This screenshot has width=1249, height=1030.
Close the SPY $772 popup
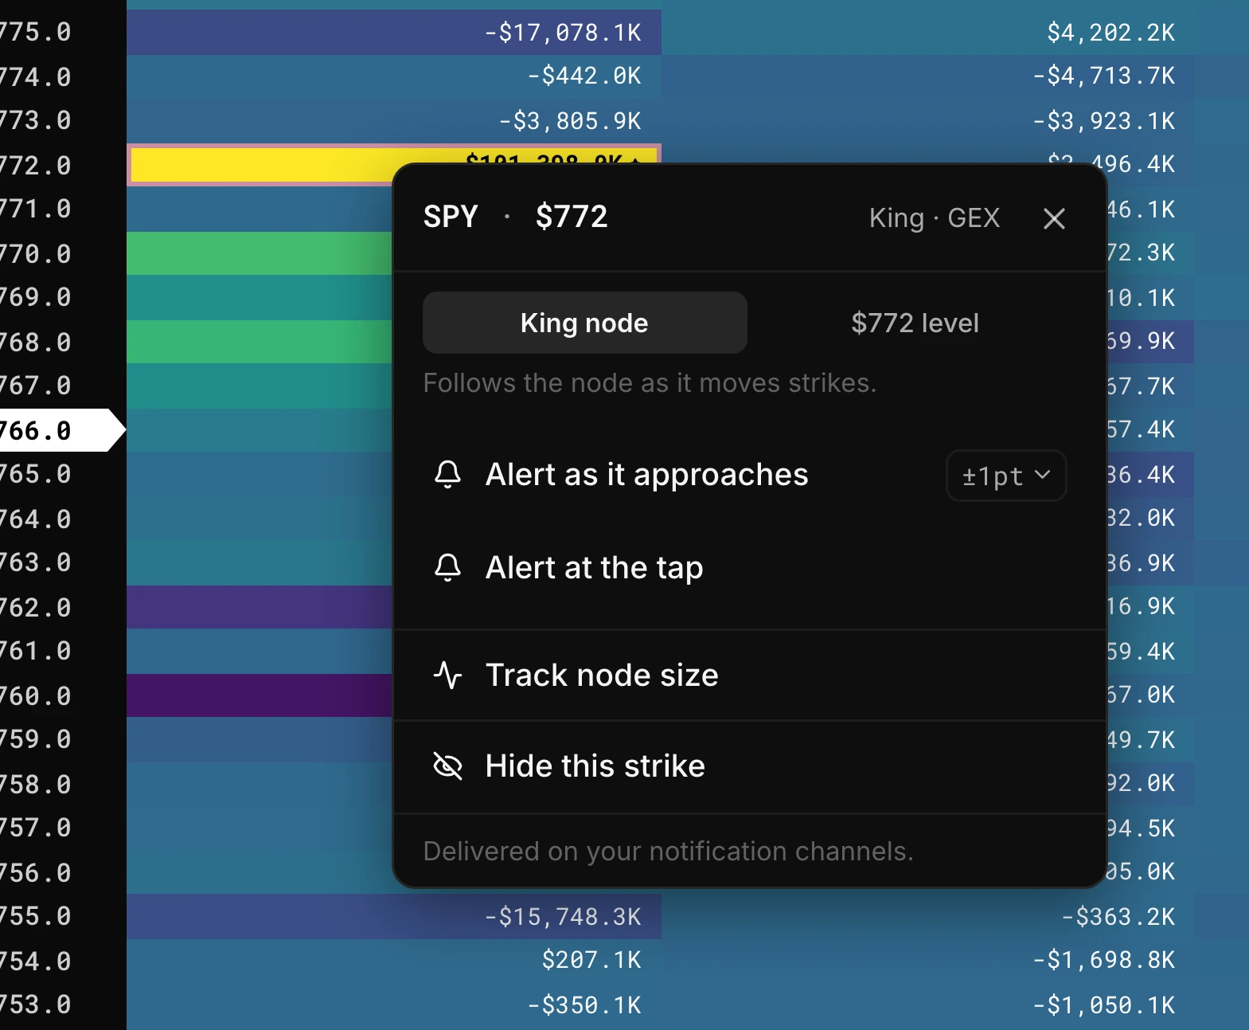pos(1054,218)
